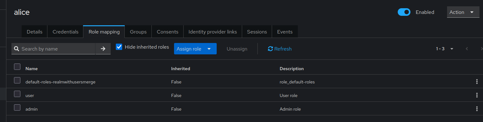Click False in the admin row
Screen dimensions: 483x122
click(x=176, y=109)
